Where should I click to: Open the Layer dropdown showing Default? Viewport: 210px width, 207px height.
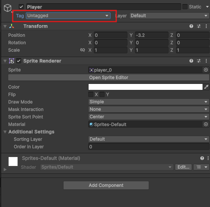point(169,16)
